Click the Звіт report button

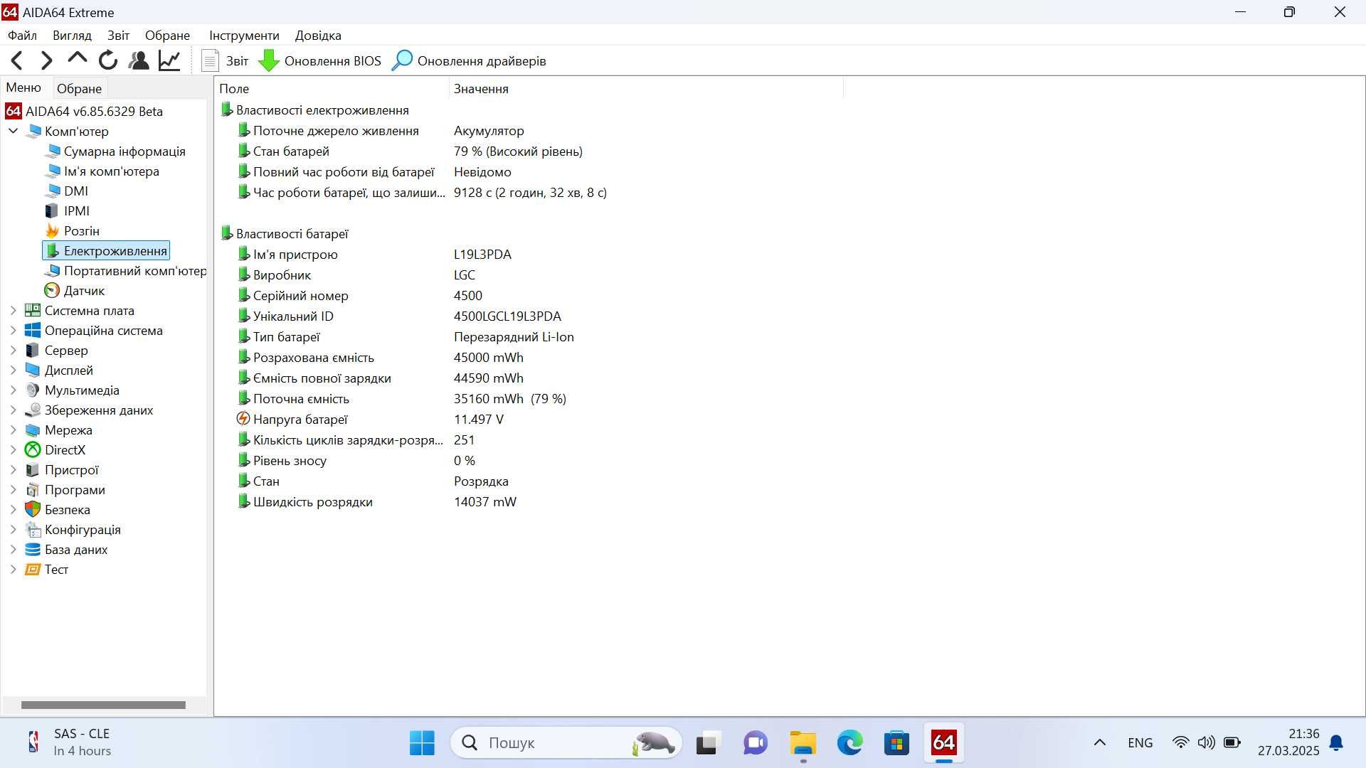pos(225,60)
